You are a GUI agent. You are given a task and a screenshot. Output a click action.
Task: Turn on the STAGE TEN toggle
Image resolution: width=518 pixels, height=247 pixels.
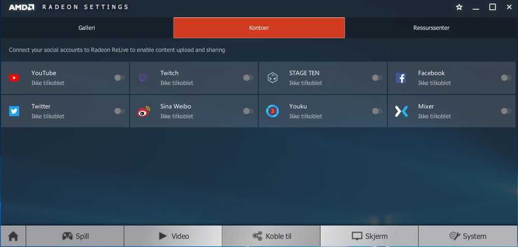pos(377,78)
